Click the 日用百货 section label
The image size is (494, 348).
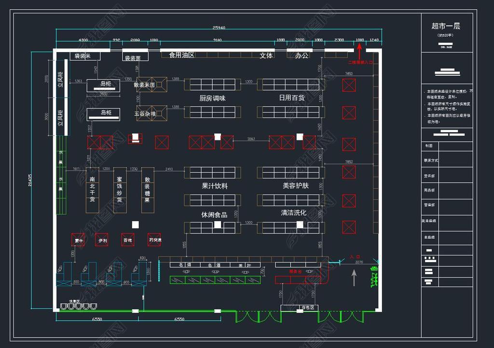[292, 97]
